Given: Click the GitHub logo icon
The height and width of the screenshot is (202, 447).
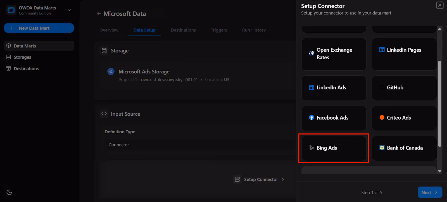Looking at the screenshot, I should [382, 87].
